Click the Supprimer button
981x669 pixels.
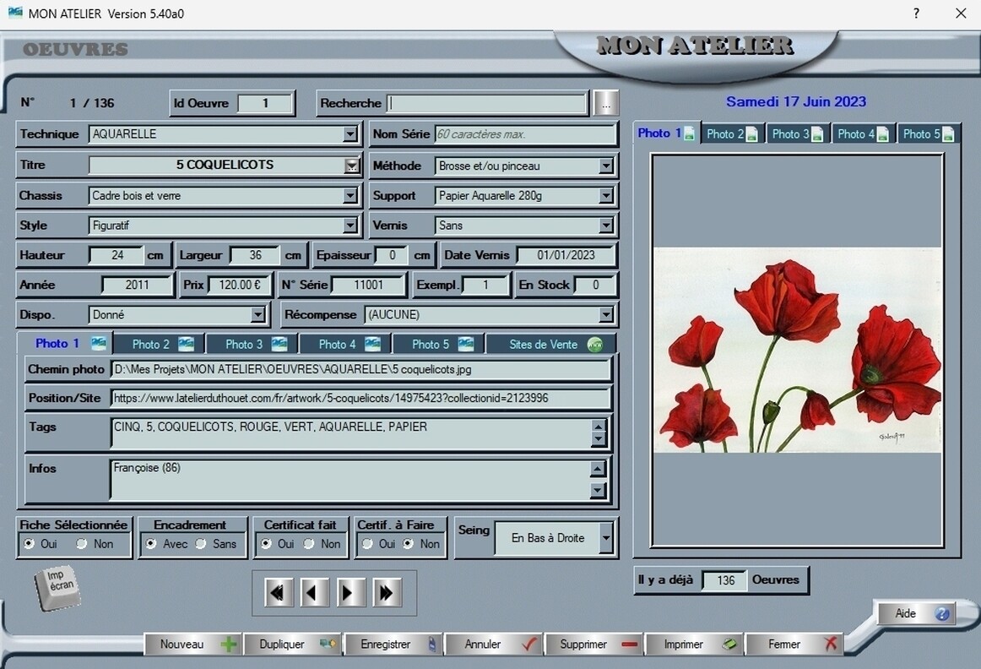pos(594,644)
